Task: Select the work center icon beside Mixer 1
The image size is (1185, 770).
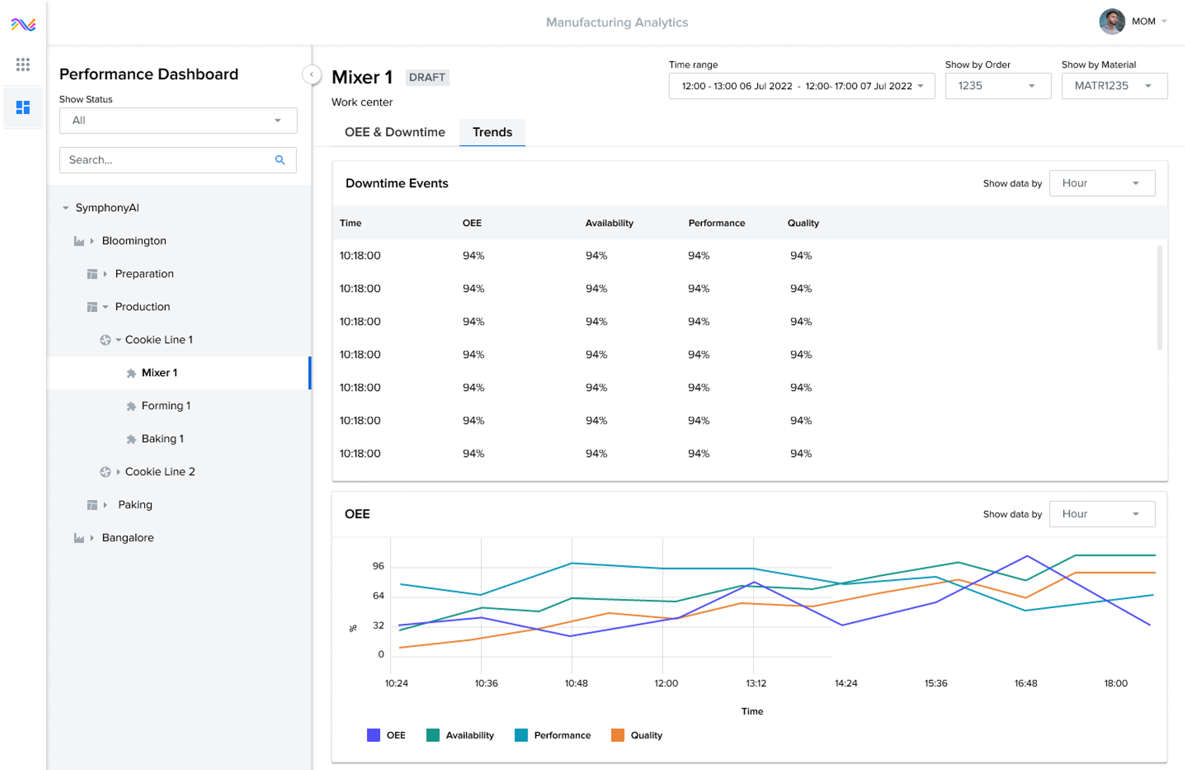Action: pyautogui.click(x=130, y=372)
